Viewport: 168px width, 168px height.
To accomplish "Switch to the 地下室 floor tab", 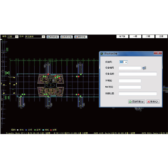I will pyautogui.click(x=122, y=36).
